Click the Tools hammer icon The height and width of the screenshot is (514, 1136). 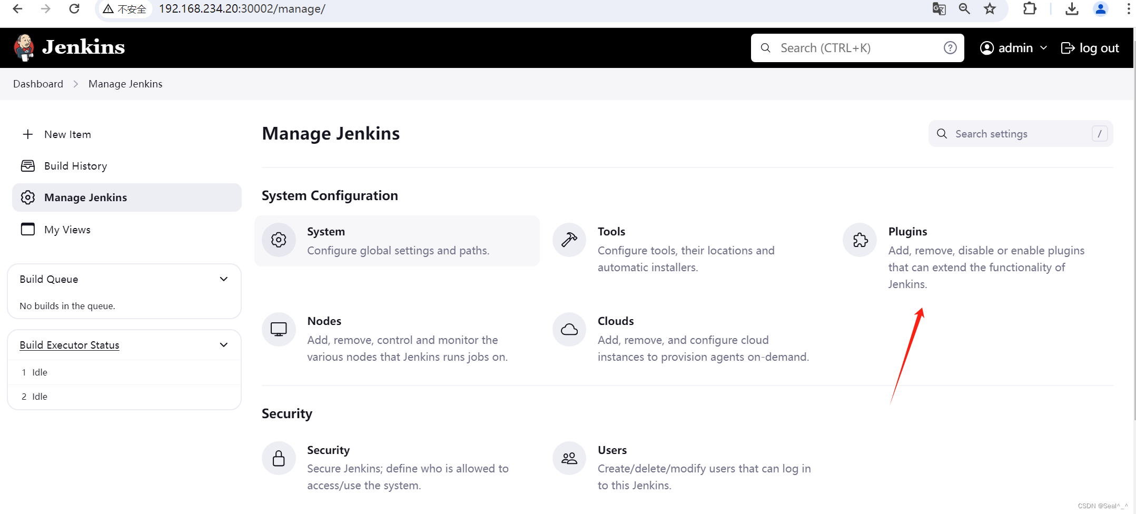coord(569,240)
